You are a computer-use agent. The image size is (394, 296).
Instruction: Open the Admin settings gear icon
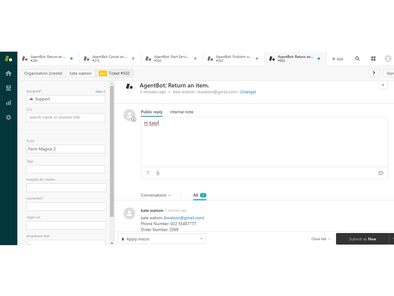tap(8, 117)
